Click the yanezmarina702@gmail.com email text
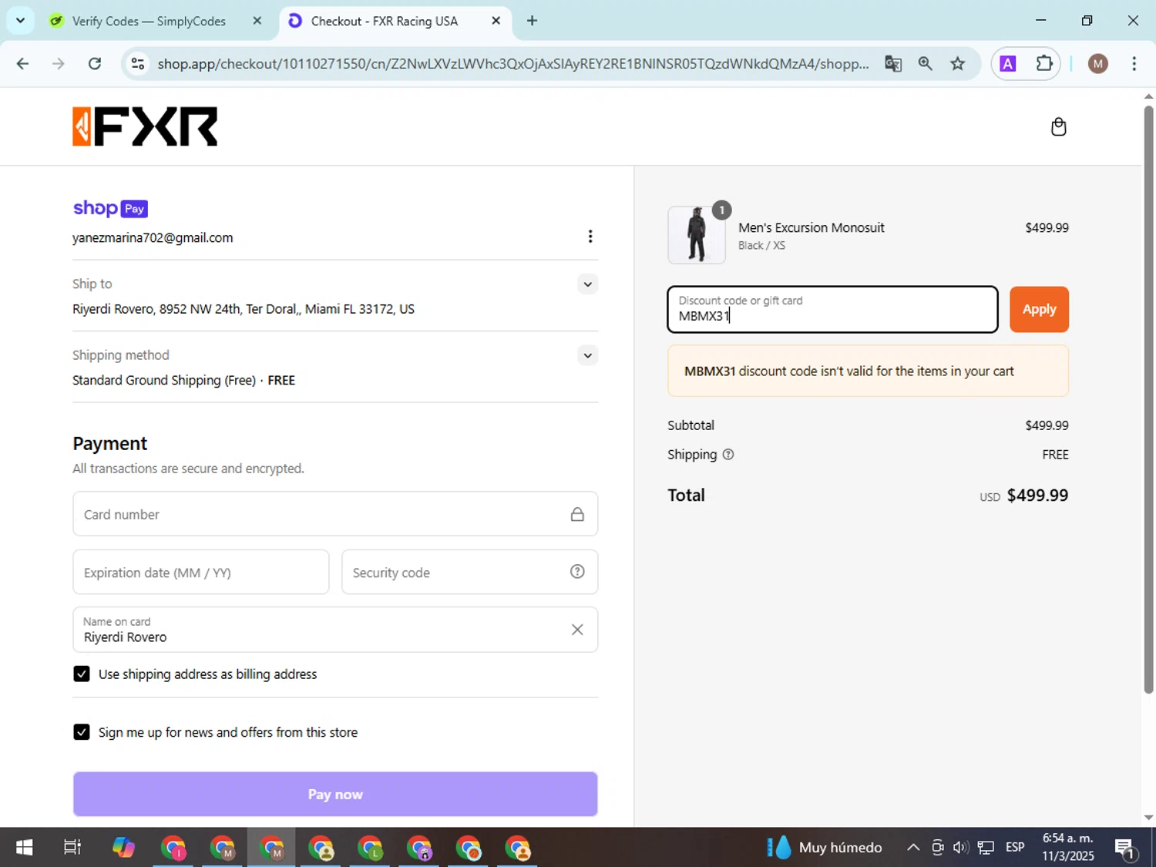Viewport: 1156px width, 867px height. pyautogui.click(x=153, y=237)
